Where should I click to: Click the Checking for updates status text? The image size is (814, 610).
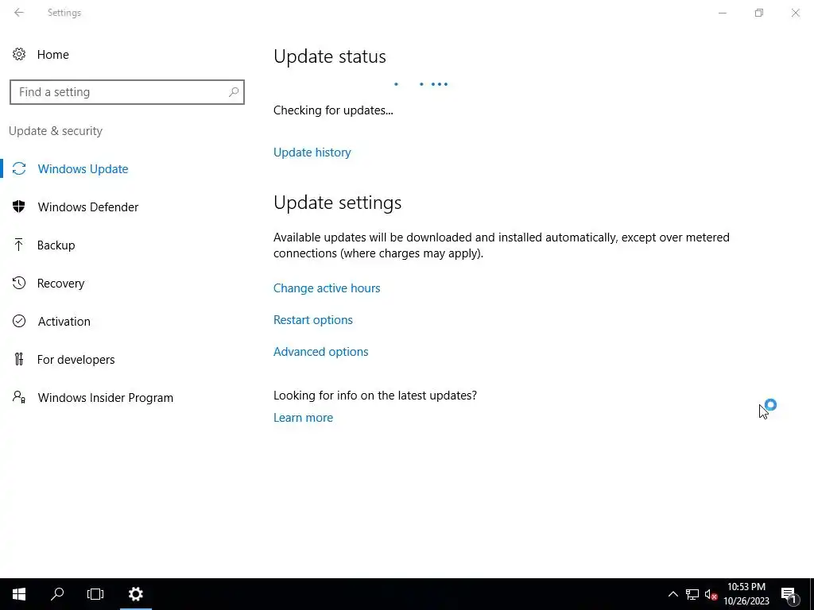[333, 110]
